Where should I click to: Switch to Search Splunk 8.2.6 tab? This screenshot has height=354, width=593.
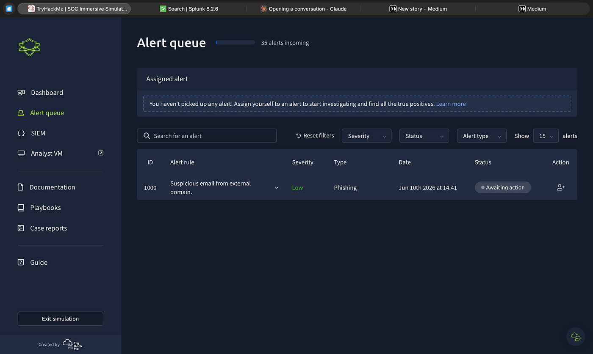tap(189, 8)
